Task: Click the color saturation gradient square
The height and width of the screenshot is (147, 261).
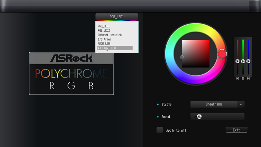Action: [195, 54]
